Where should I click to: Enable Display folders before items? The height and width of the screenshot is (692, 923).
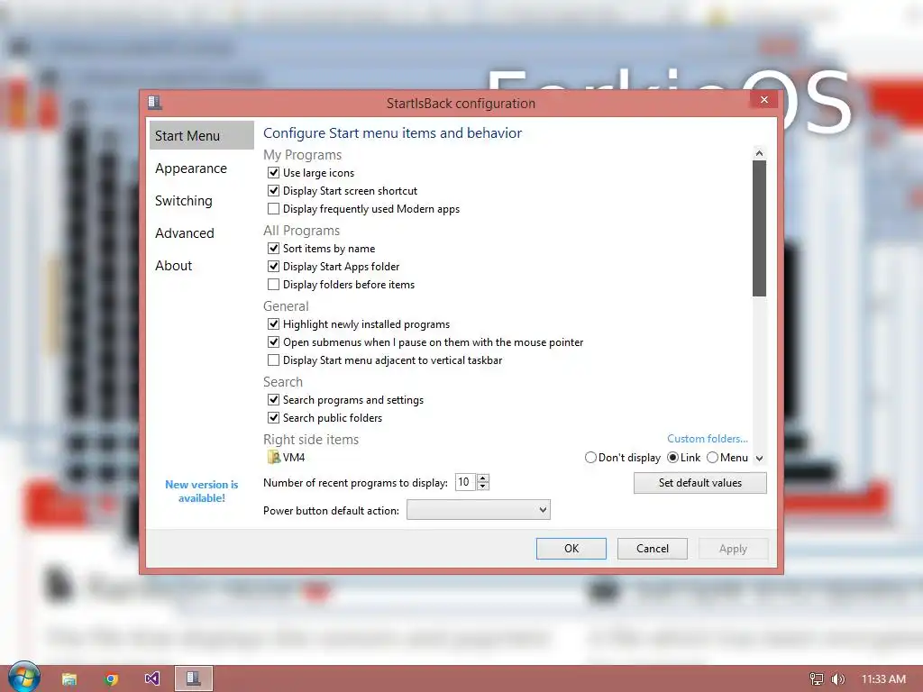pos(273,285)
